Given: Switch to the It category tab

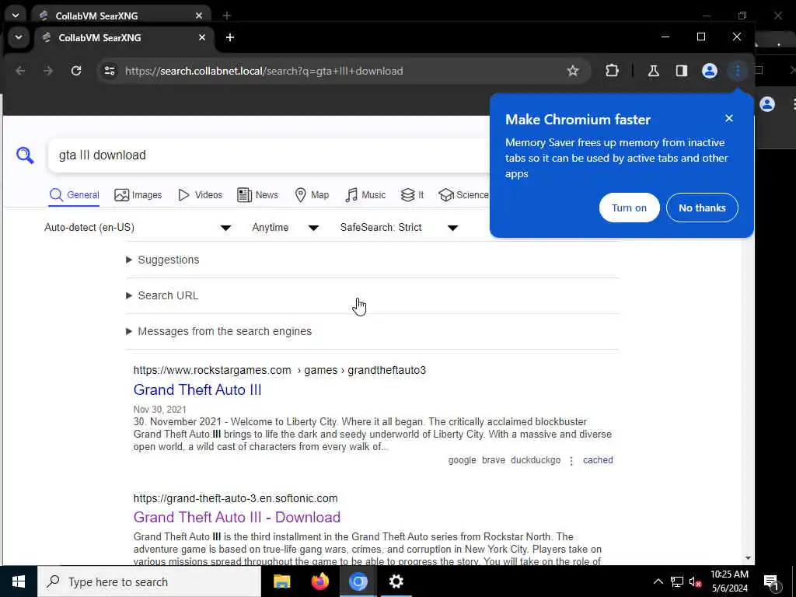Looking at the screenshot, I should pos(412,195).
